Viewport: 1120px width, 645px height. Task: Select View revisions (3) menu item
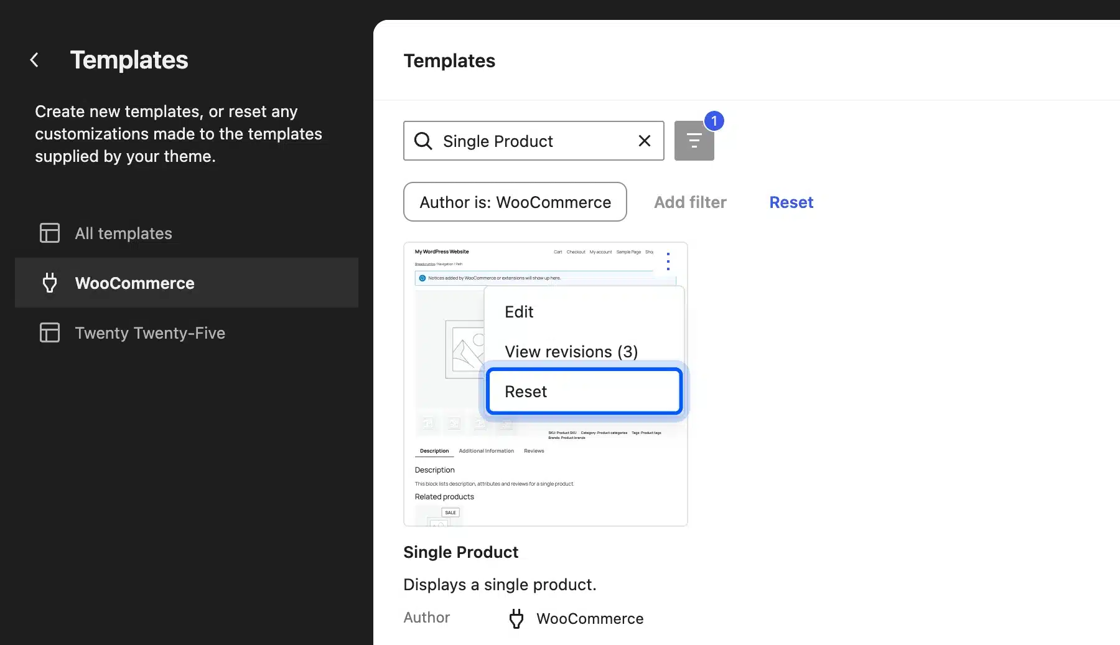tap(584, 351)
